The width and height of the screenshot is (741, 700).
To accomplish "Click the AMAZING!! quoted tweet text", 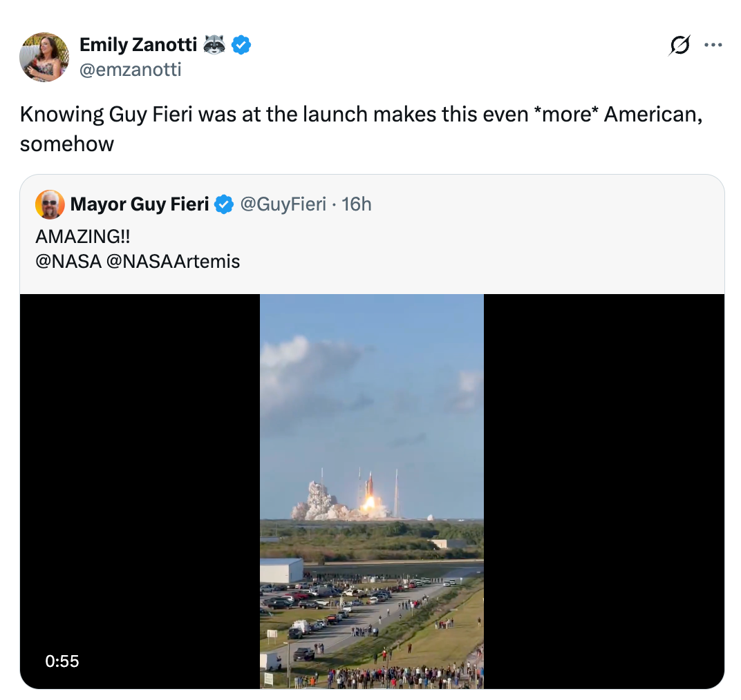I will (84, 237).
